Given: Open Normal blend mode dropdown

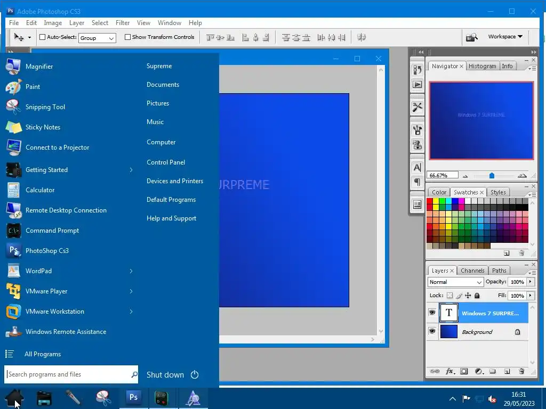Looking at the screenshot, I should click(455, 282).
